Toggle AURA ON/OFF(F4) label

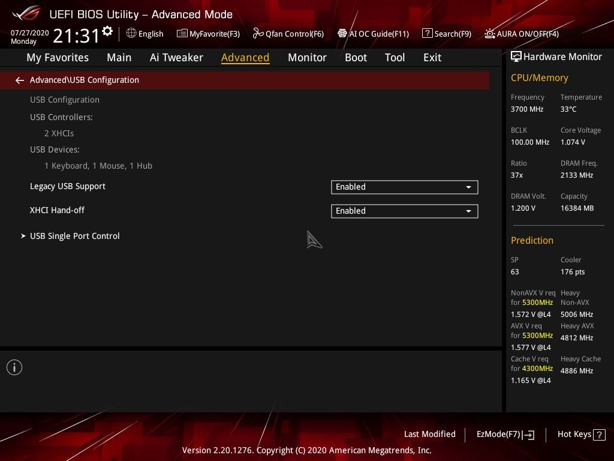coord(528,34)
